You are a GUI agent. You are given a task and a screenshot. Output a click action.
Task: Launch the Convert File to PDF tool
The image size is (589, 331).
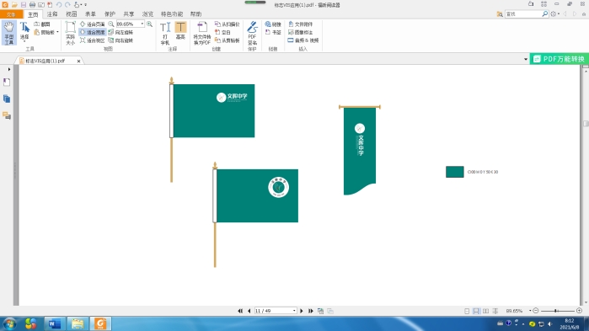201,33
